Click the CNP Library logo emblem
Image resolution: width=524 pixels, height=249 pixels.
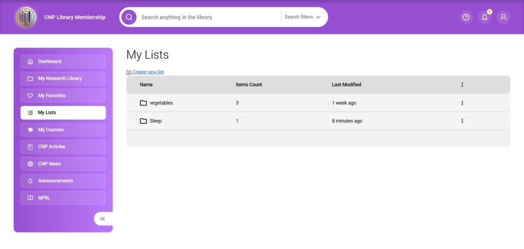(x=26, y=17)
